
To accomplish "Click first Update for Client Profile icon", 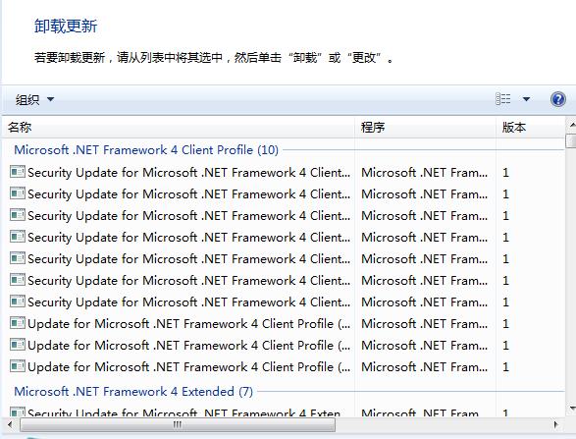I will (x=18, y=323).
